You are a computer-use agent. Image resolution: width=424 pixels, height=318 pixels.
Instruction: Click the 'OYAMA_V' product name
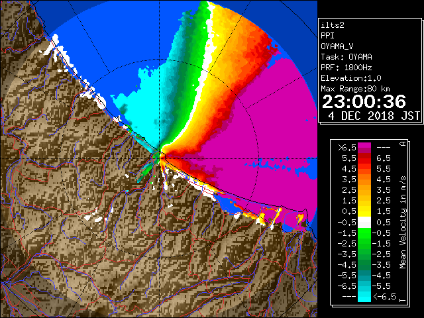(337, 46)
